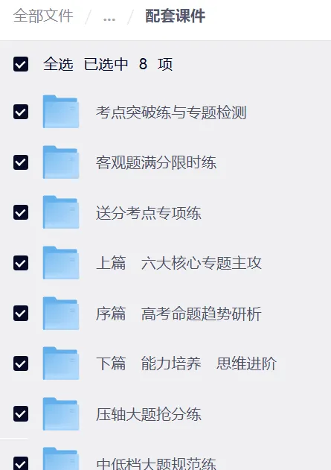This screenshot has height=470, width=331.
Task: Open the 客观题满分限时练 folder icon
Action: point(61,162)
